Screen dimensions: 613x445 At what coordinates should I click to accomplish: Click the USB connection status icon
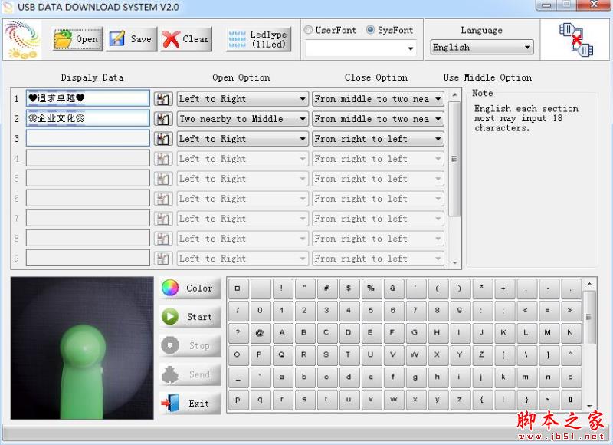coord(576,40)
